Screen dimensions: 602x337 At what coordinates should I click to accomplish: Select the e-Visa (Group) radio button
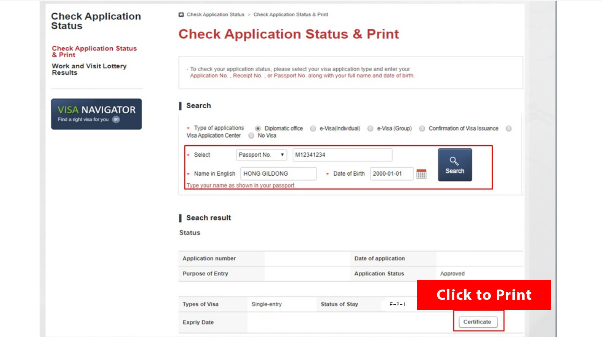tap(370, 129)
